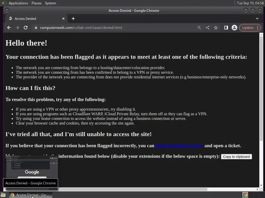
Task: Open the Chrome profile avatar menu
Action: tap(234, 28)
